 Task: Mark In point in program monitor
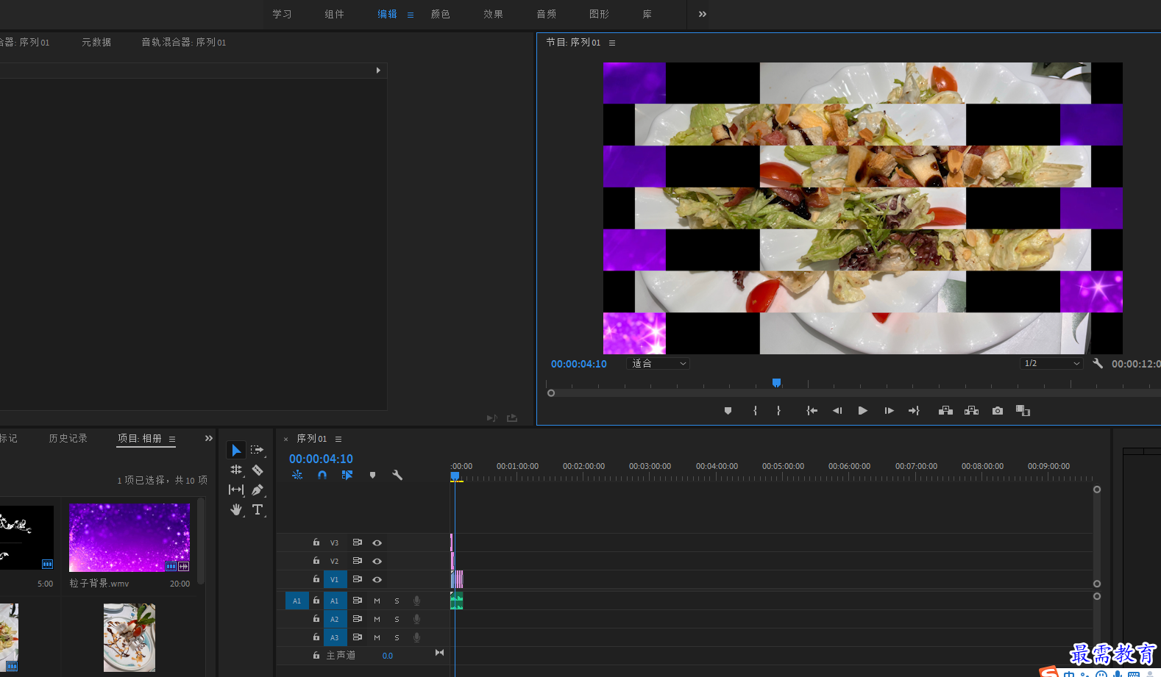point(755,411)
